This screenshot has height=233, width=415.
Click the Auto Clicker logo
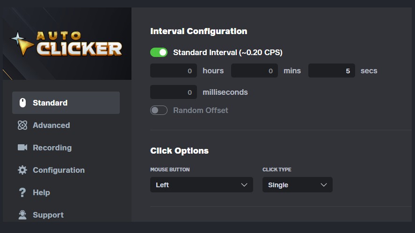[x=67, y=43]
